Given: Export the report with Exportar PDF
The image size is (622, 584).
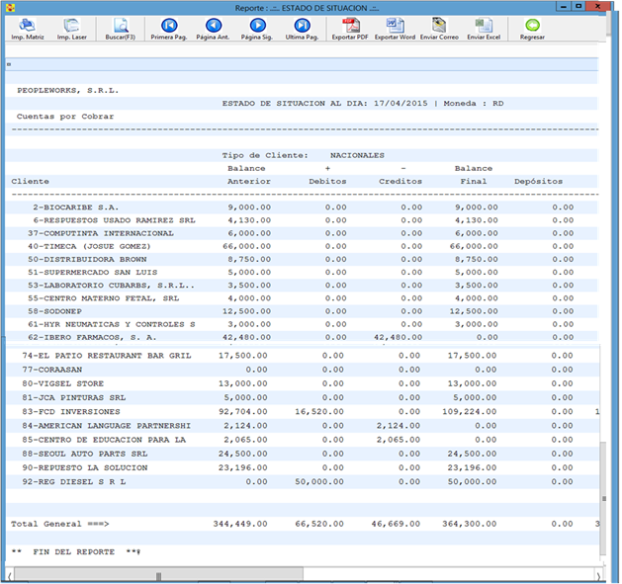Looking at the screenshot, I should point(350,25).
